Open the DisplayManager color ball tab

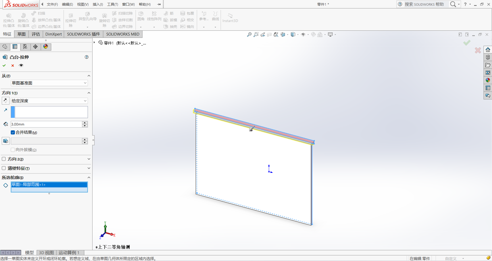46,47
